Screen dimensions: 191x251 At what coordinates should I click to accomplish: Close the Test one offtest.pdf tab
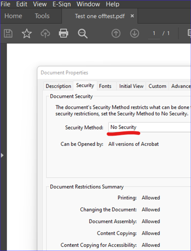click(132, 16)
